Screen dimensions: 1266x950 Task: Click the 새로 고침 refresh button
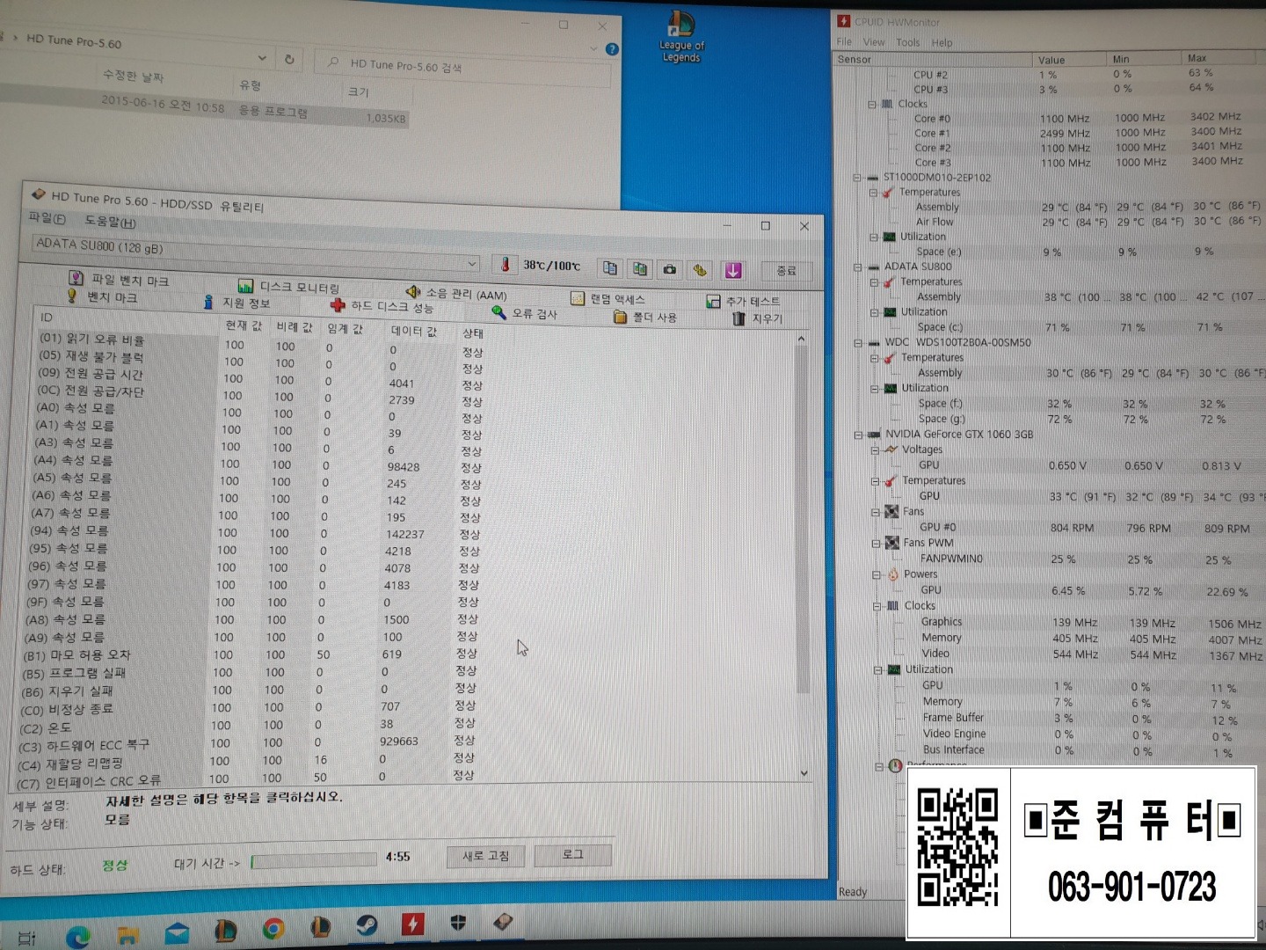click(485, 856)
